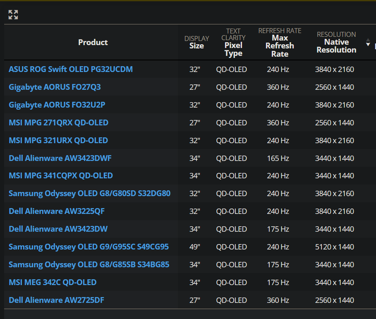Click 360 Hz cell in Dell AW2725DF row
376x319 pixels.
click(278, 300)
